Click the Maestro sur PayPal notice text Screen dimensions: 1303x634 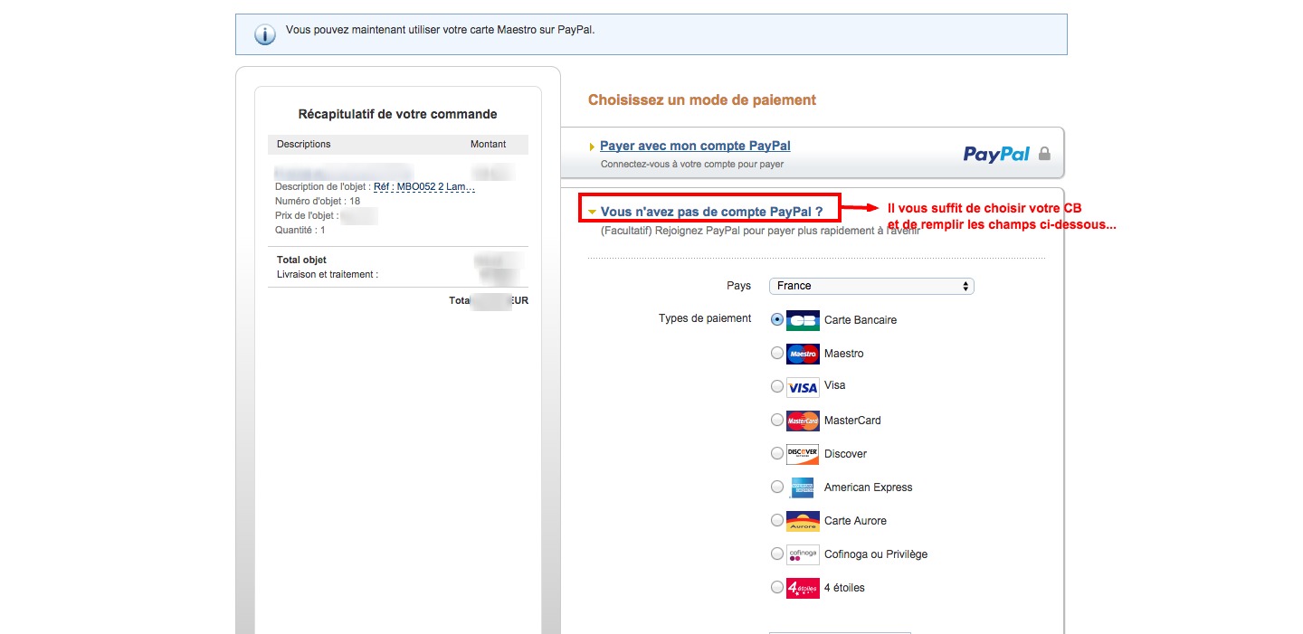[441, 30]
